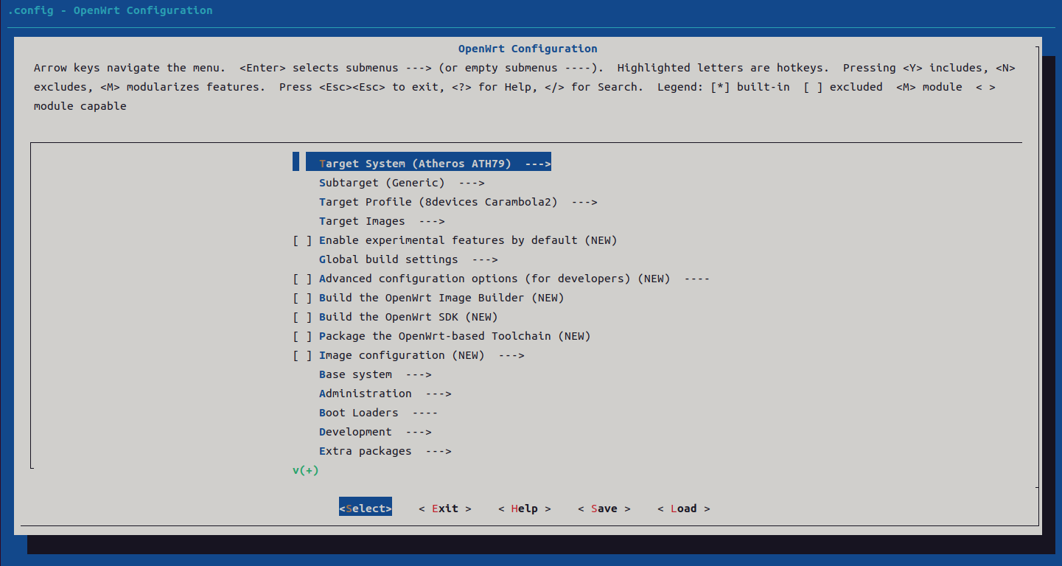Image resolution: width=1062 pixels, height=566 pixels.
Task: Open Target Profile (8devices Carambola2) submenu
Action: (458, 202)
